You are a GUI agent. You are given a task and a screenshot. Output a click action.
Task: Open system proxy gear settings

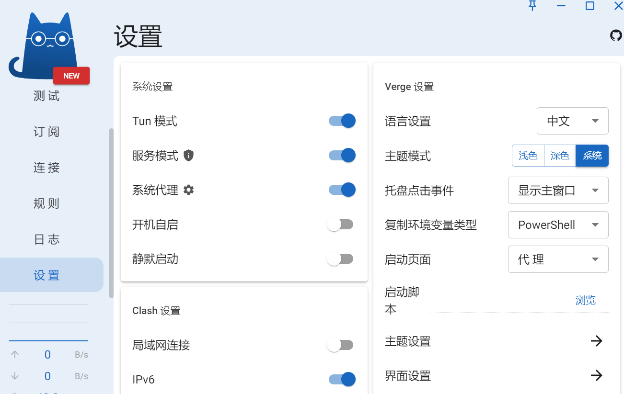189,190
